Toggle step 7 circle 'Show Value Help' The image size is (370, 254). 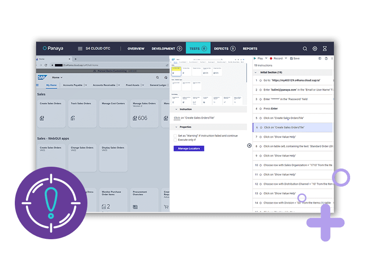pos(261,137)
